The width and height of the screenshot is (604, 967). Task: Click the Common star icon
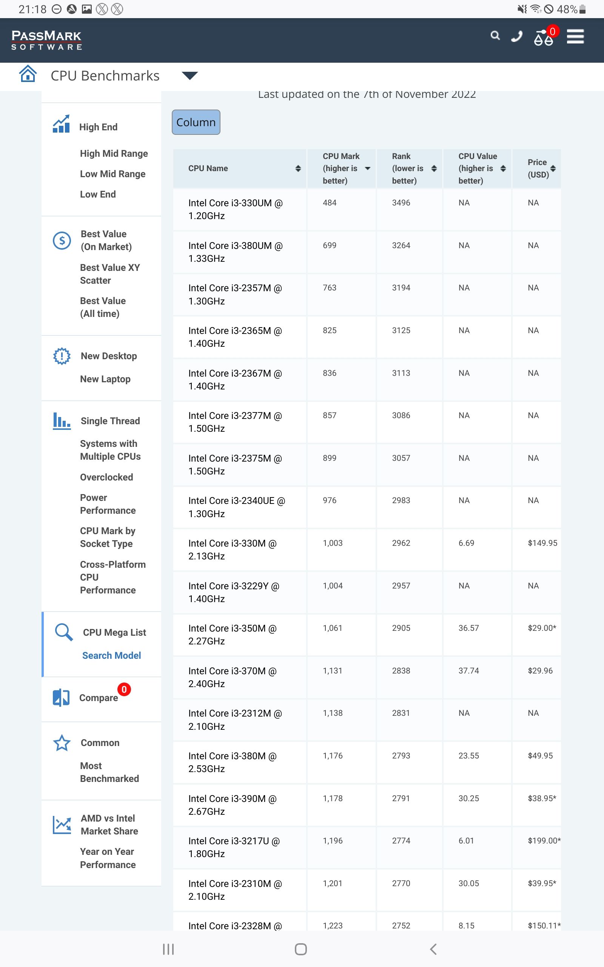coord(62,743)
